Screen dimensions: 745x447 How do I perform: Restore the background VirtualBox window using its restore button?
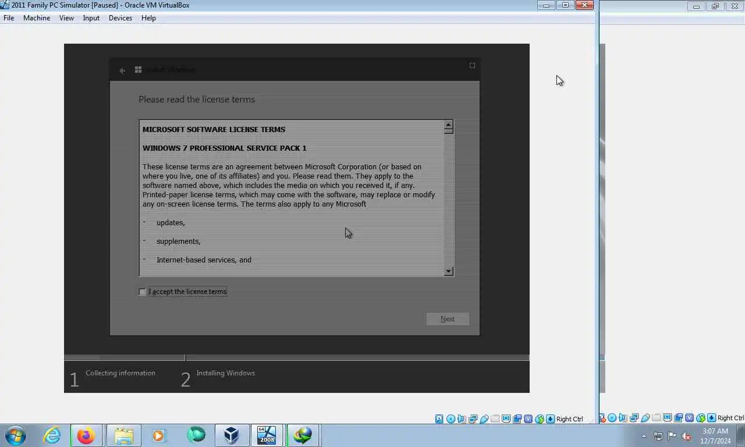(x=715, y=6)
